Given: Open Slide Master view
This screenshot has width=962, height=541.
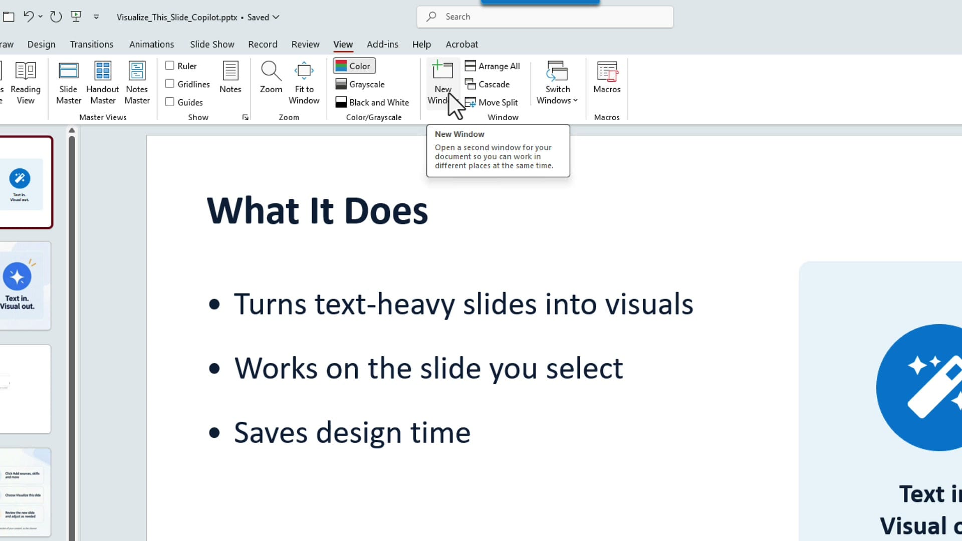Looking at the screenshot, I should click(x=69, y=83).
